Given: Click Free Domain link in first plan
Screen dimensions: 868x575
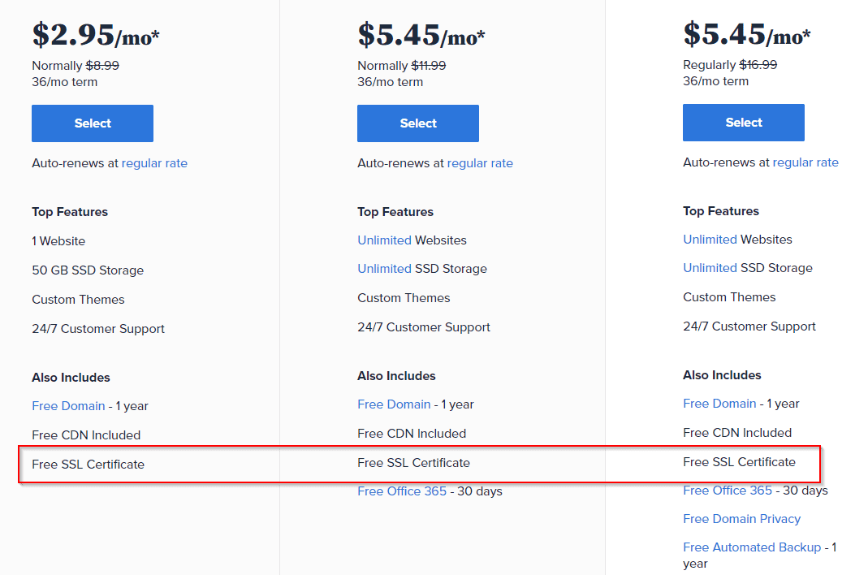Looking at the screenshot, I should [68, 406].
